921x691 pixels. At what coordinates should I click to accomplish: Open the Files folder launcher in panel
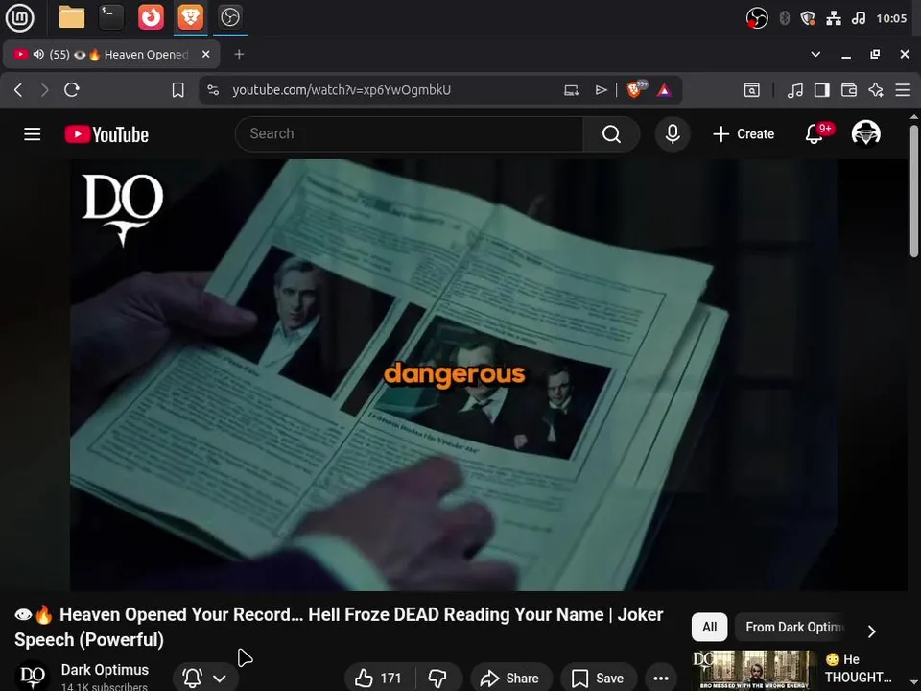(72, 17)
